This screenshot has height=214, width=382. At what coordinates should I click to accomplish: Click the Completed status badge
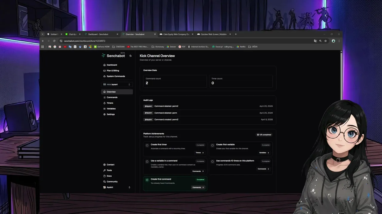(x=200, y=180)
